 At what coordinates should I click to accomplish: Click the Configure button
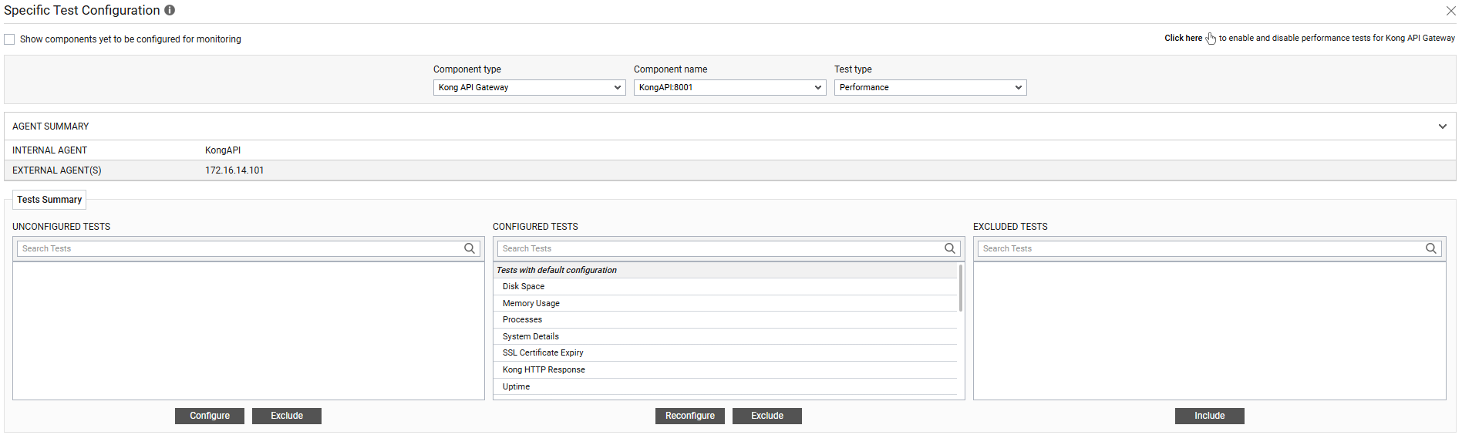tap(210, 416)
